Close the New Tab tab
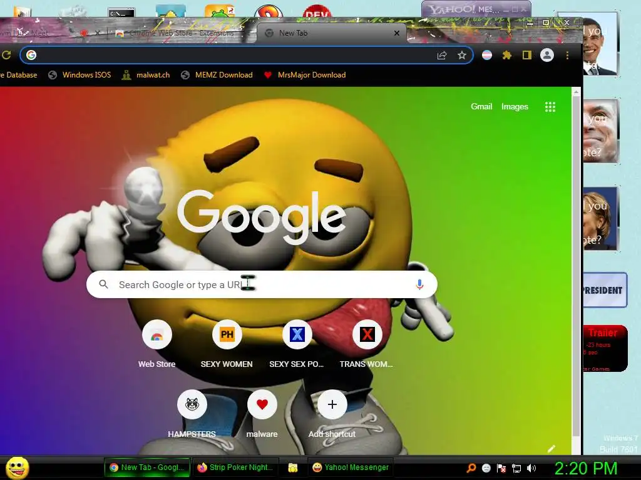This screenshot has height=480, width=641. (396, 33)
